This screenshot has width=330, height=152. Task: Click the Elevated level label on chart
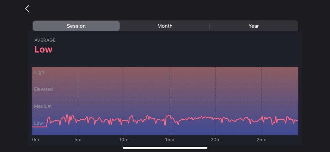coord(43,89)
